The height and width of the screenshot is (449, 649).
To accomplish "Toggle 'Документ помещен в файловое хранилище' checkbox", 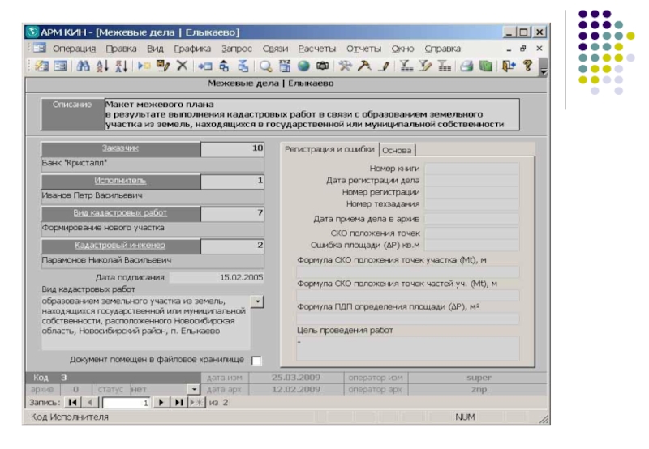I will 257,360.
